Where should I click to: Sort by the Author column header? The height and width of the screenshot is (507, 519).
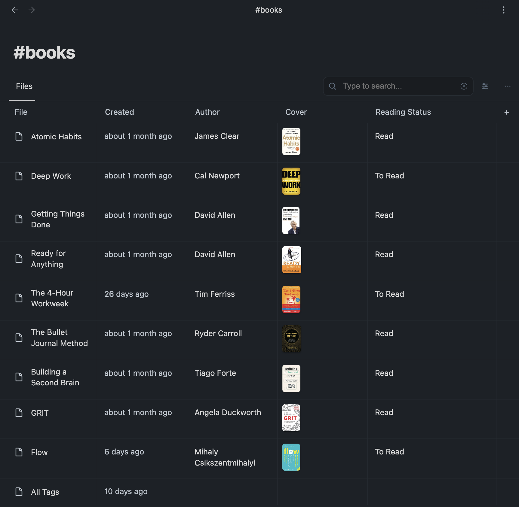coord(207,112)
